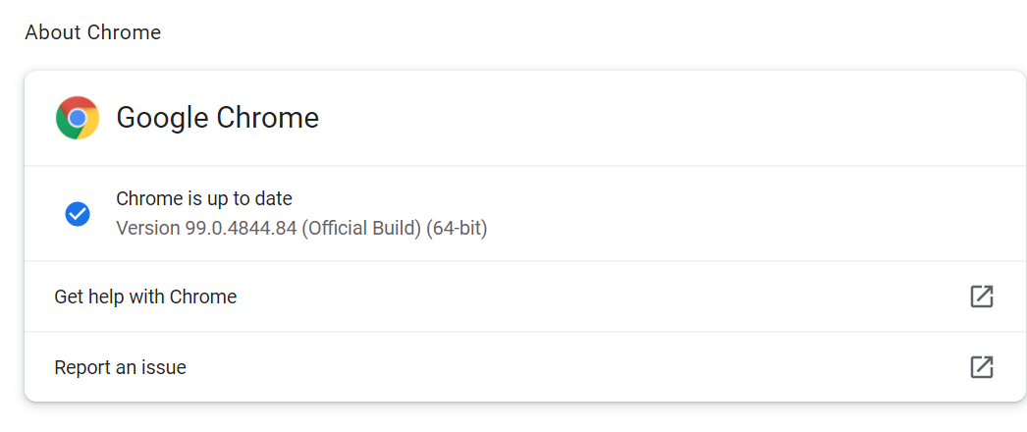This screenshot has width=1027, height=432.
Task: Open external link icon beside Report an issue
Action: 981,367
